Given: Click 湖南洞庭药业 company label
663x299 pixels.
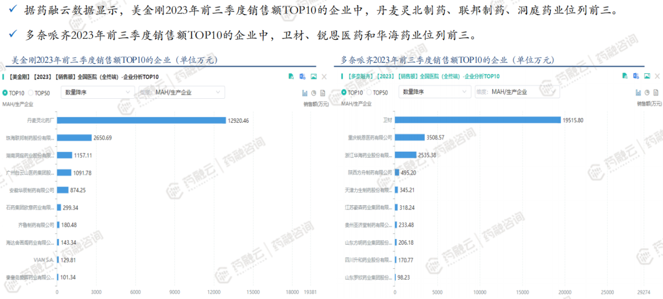Looking at the screenshot, I should (30, 155).
